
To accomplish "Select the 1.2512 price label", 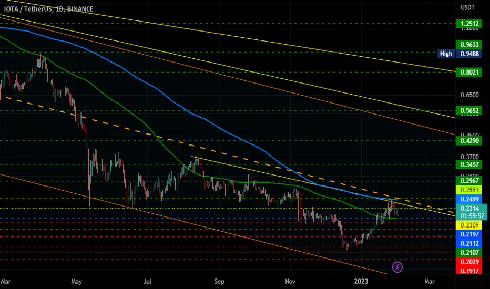I will [x=469, y=24].
